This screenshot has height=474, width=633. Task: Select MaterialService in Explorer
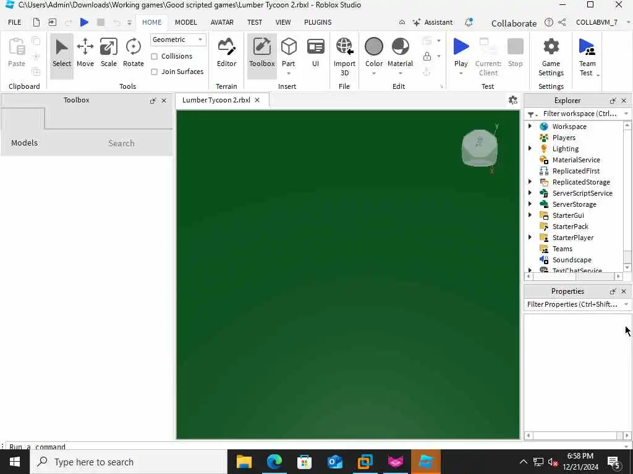576,160
